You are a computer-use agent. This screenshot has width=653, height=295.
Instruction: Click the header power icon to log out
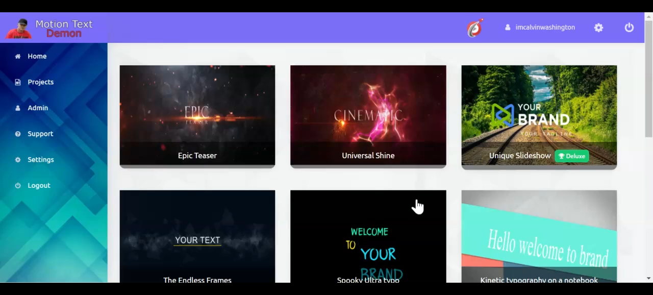pos(629,28)
